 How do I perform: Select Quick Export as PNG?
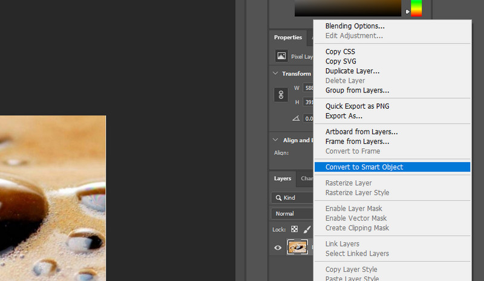point(357,106)
